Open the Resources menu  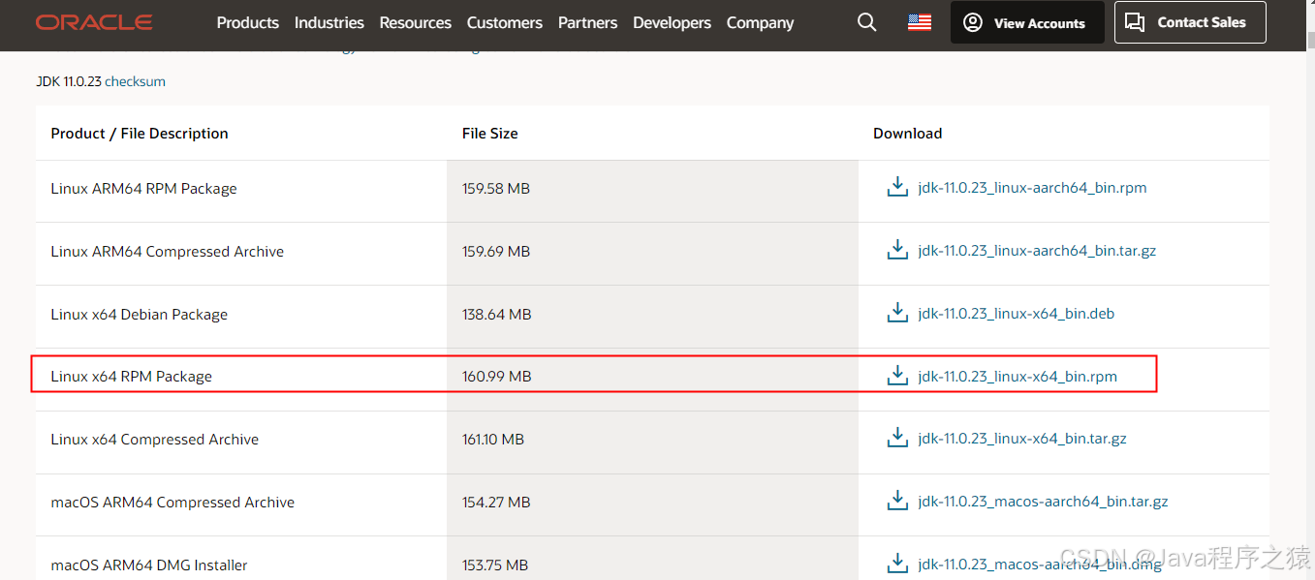pos(416,22)
